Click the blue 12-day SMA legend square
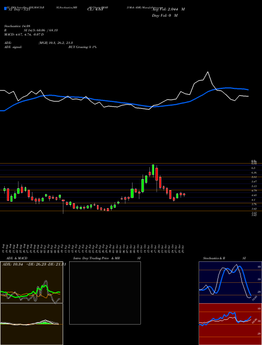This screenshot has width=262, height=345. click(5, 8)
